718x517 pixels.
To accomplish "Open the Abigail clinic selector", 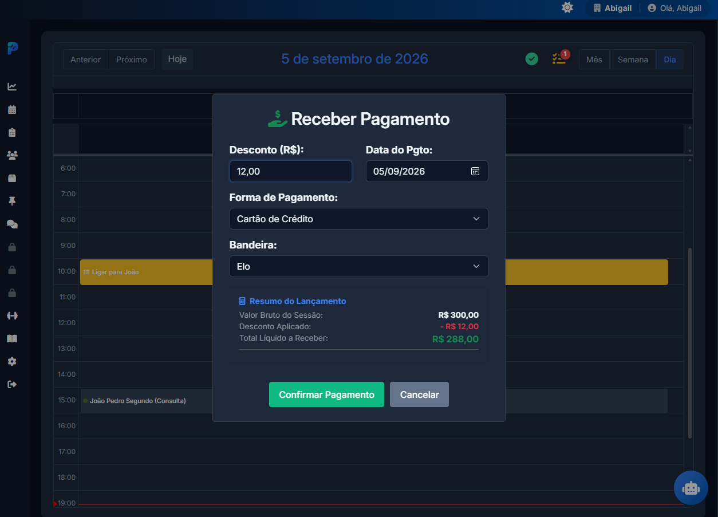I will pos(613,8).
